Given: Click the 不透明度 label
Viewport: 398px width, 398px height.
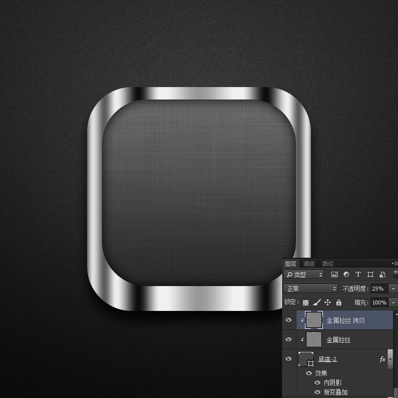Looking at the screenshot, I should pos(355,289).
